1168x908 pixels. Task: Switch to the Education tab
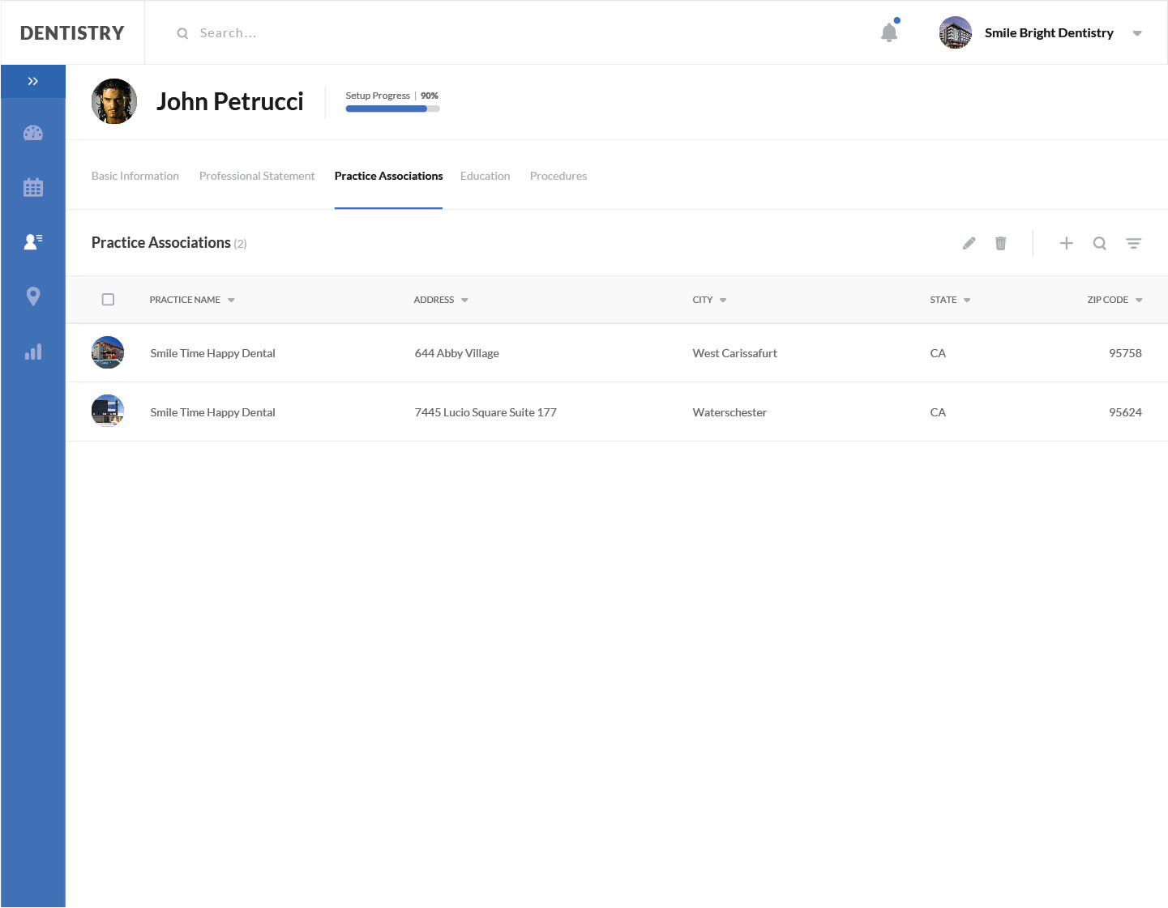point(485,176)
